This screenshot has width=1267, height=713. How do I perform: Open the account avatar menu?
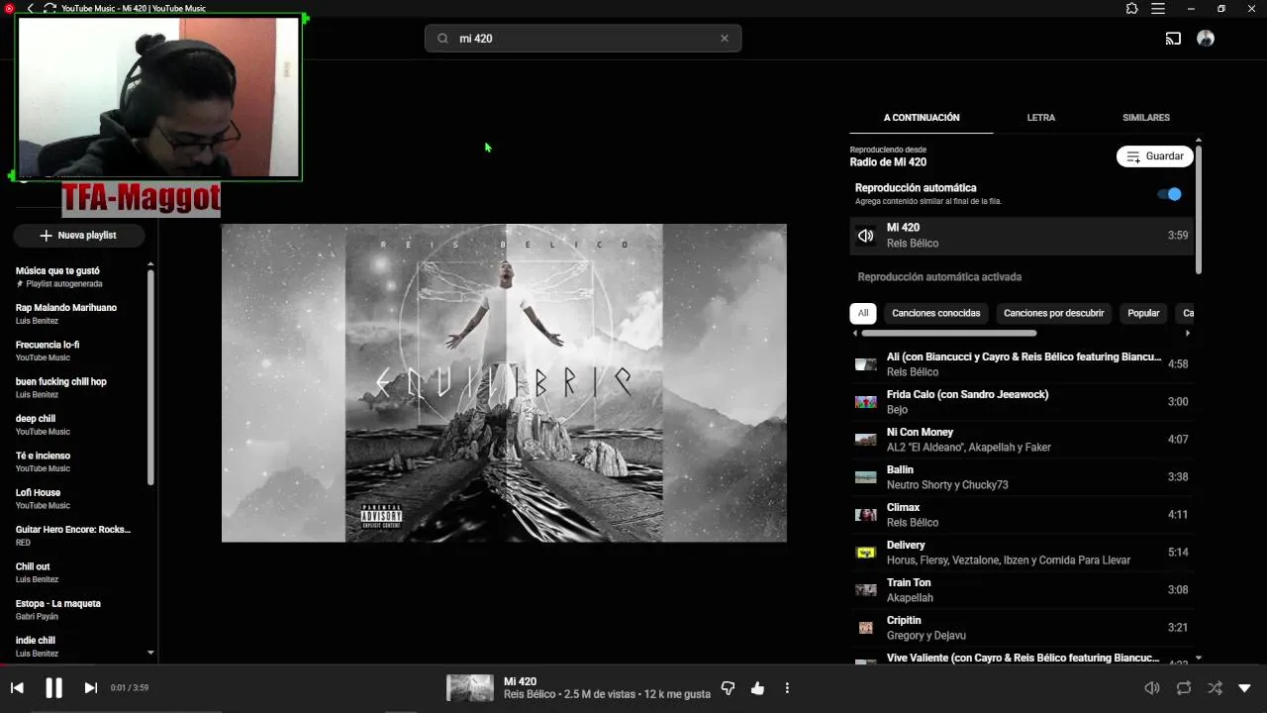pyautogui.click(x=1206, y=39)
